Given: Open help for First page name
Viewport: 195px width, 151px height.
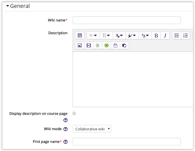Looking at the screenshot, I should [x=66, y=142].
